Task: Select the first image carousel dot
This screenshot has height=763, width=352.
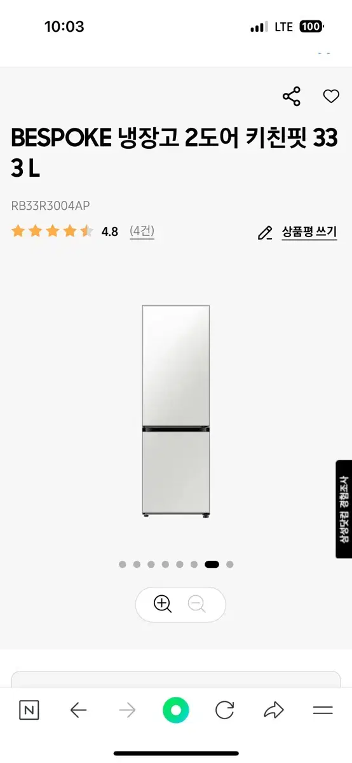Action: point(123,564)
